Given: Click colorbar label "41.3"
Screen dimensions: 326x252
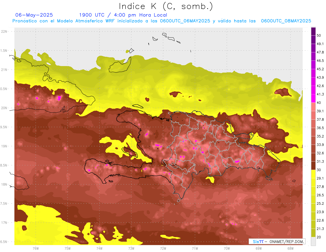Looking at the screenshot, I should pos(320,94).
